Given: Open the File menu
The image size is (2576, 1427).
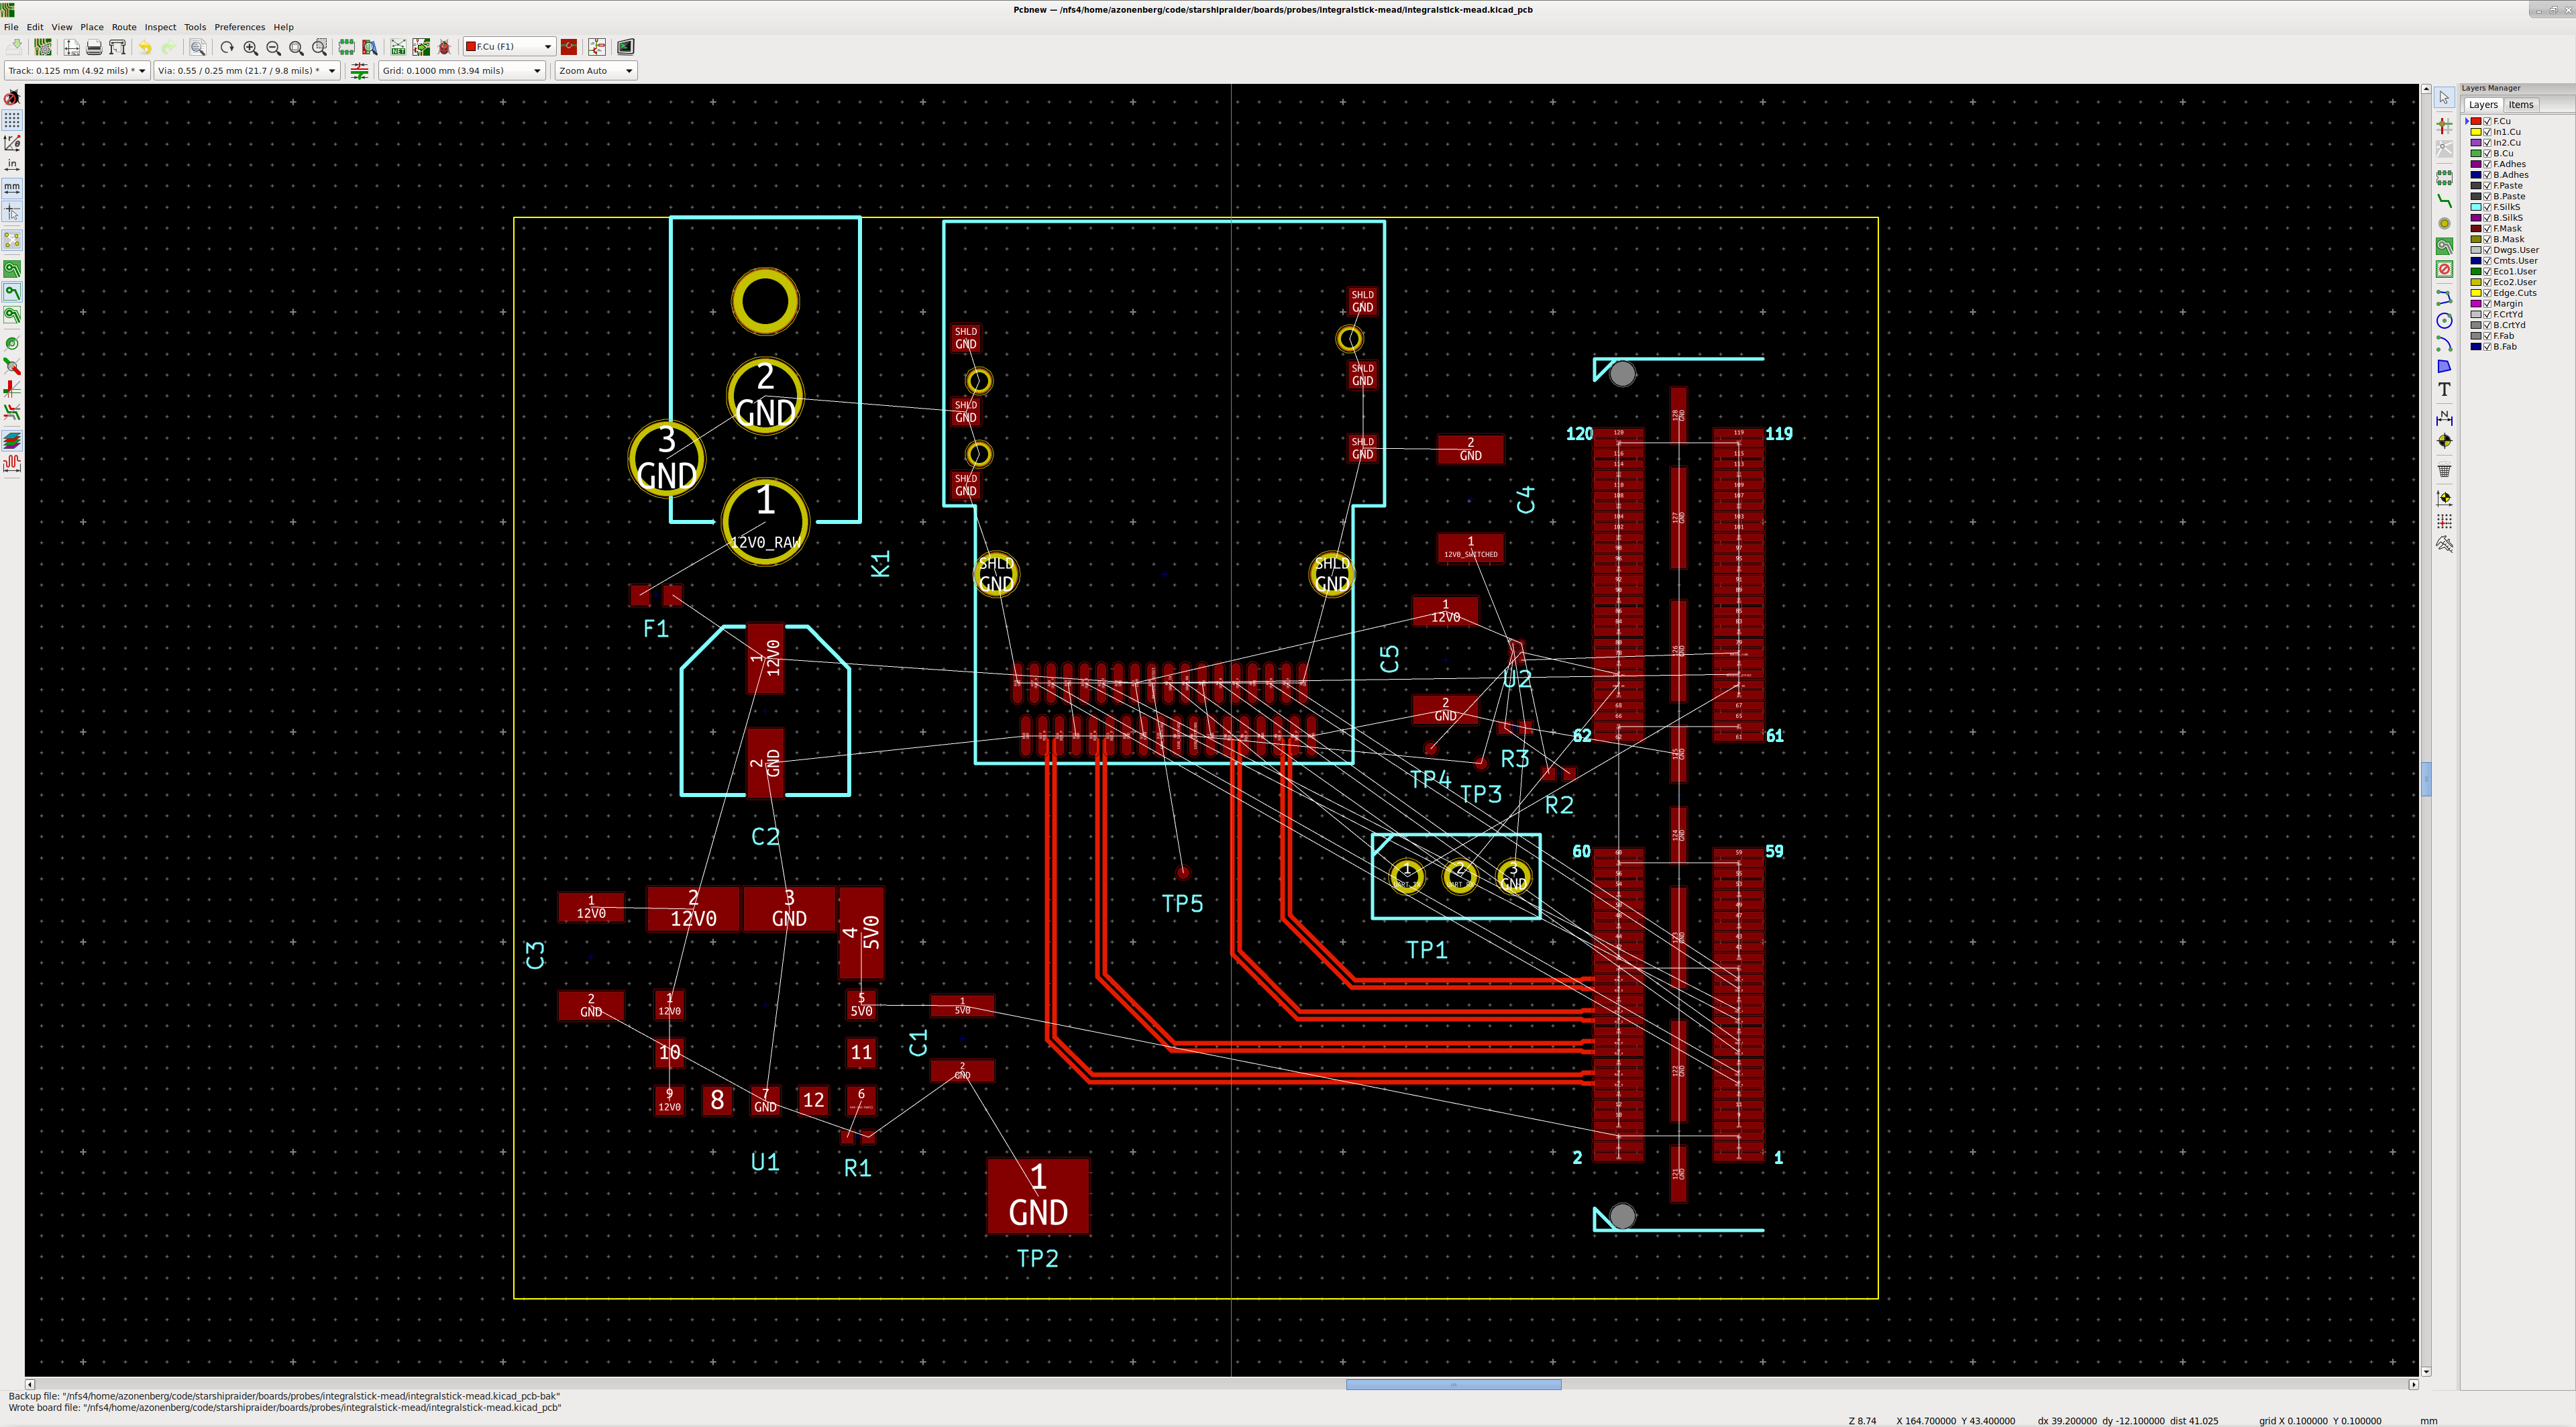Looking at the screenshot, I should tap(11, 27).
